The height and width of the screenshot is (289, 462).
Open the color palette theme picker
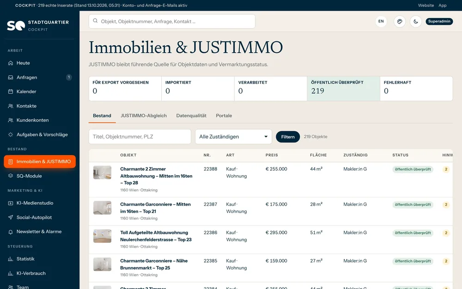400,21
